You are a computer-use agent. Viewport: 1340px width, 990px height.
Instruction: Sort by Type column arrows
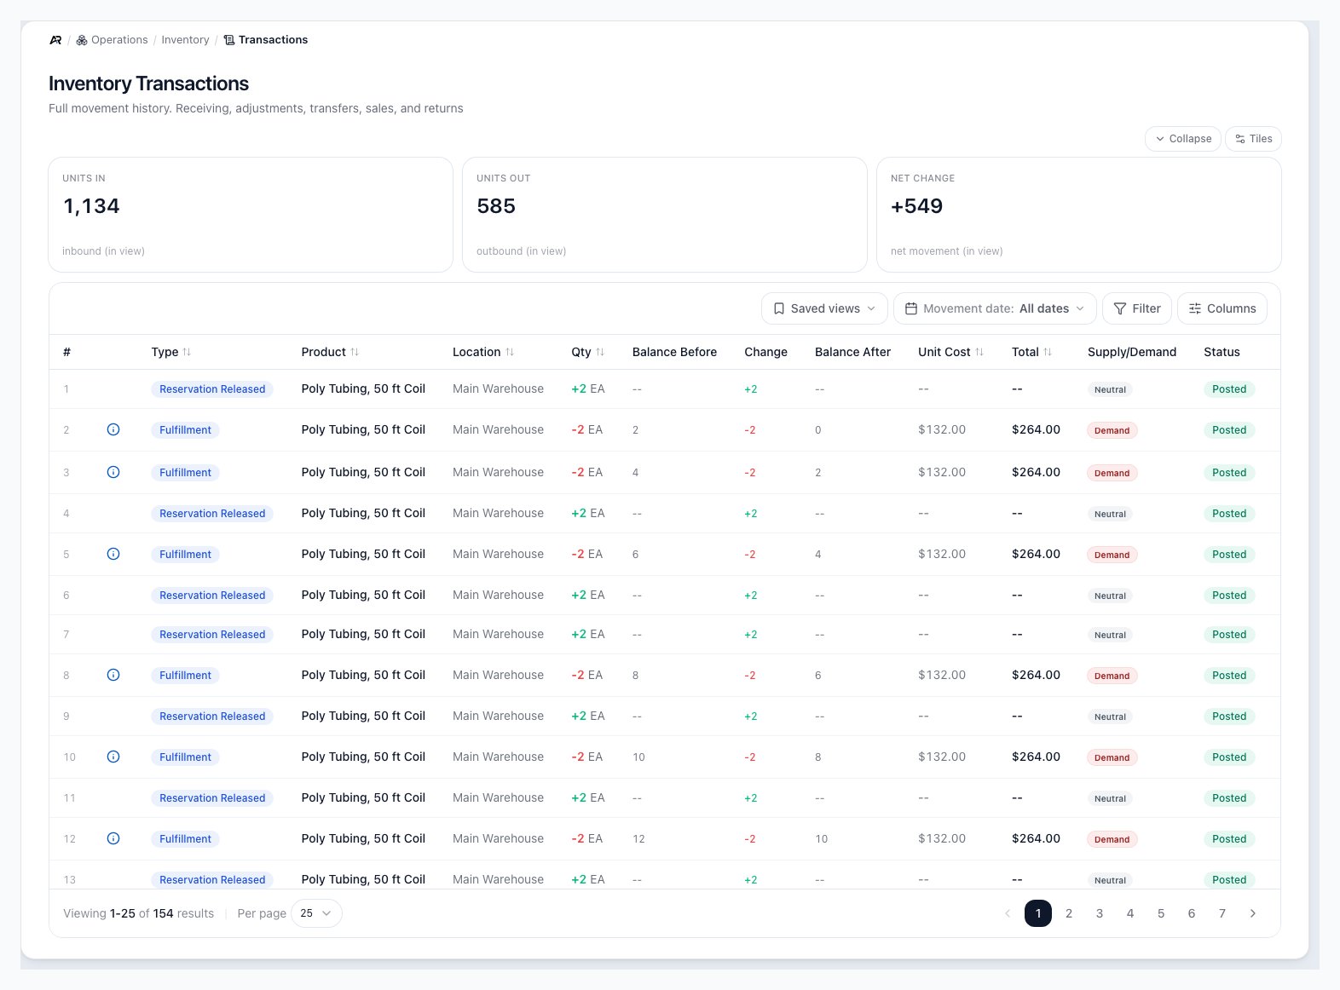click(x=187, y=352)
